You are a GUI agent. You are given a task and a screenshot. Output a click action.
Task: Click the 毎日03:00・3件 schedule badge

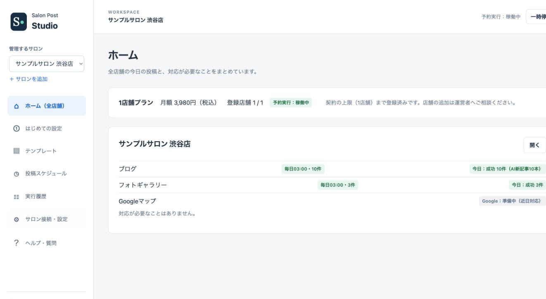337,185
